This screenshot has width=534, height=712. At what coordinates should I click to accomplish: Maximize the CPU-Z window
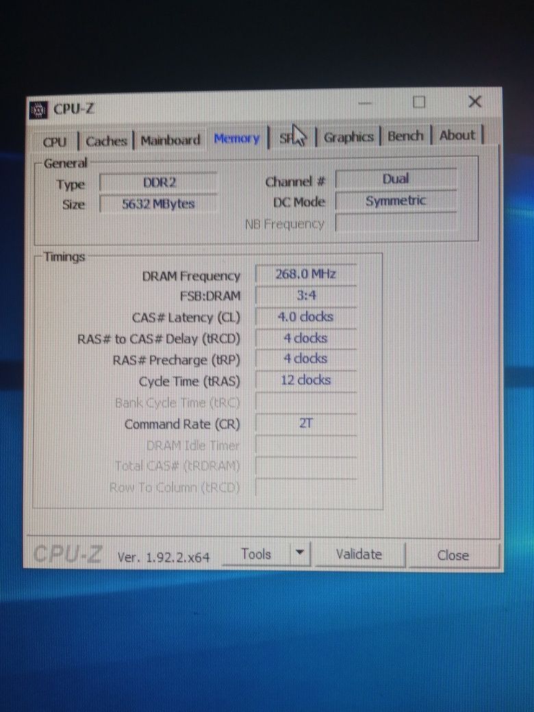point(419,102)
